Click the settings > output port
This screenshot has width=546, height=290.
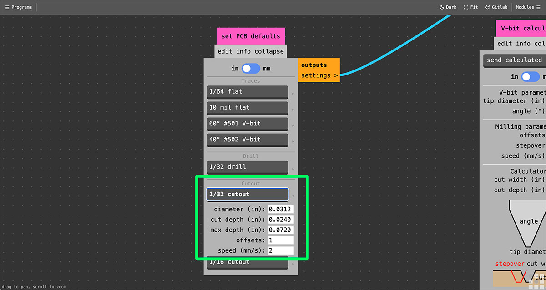pyautogui.click(x=319, y=75)
